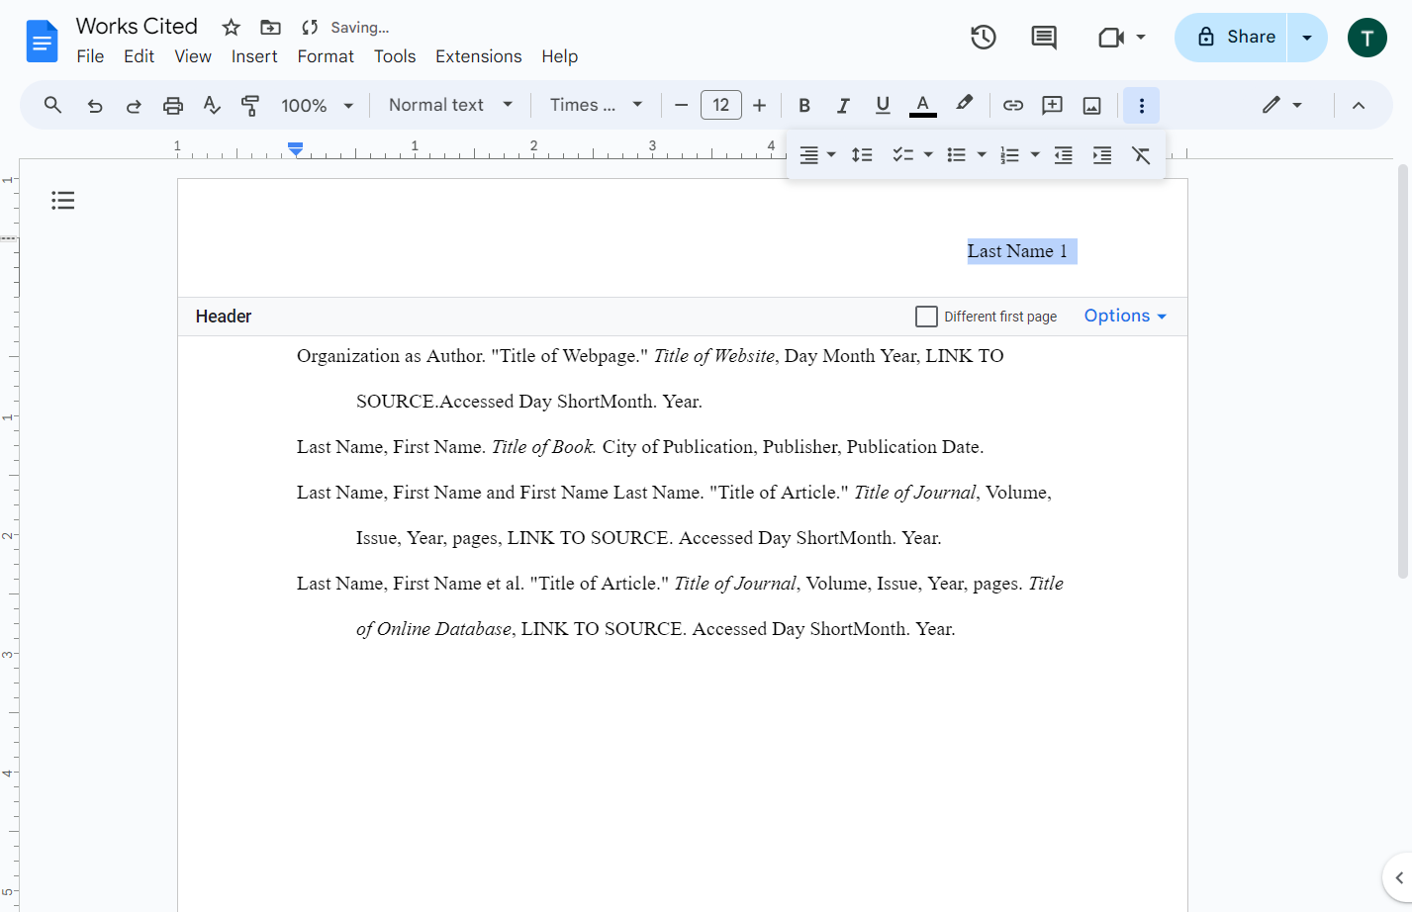The image size is (1412, 912).
Task: Open line and paragraph spacing options
Action: pos(862,155)
